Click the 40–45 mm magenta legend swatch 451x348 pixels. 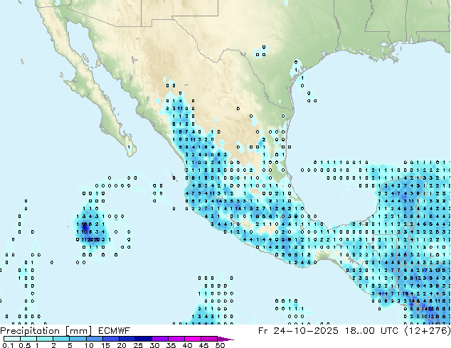click(193, 339)
